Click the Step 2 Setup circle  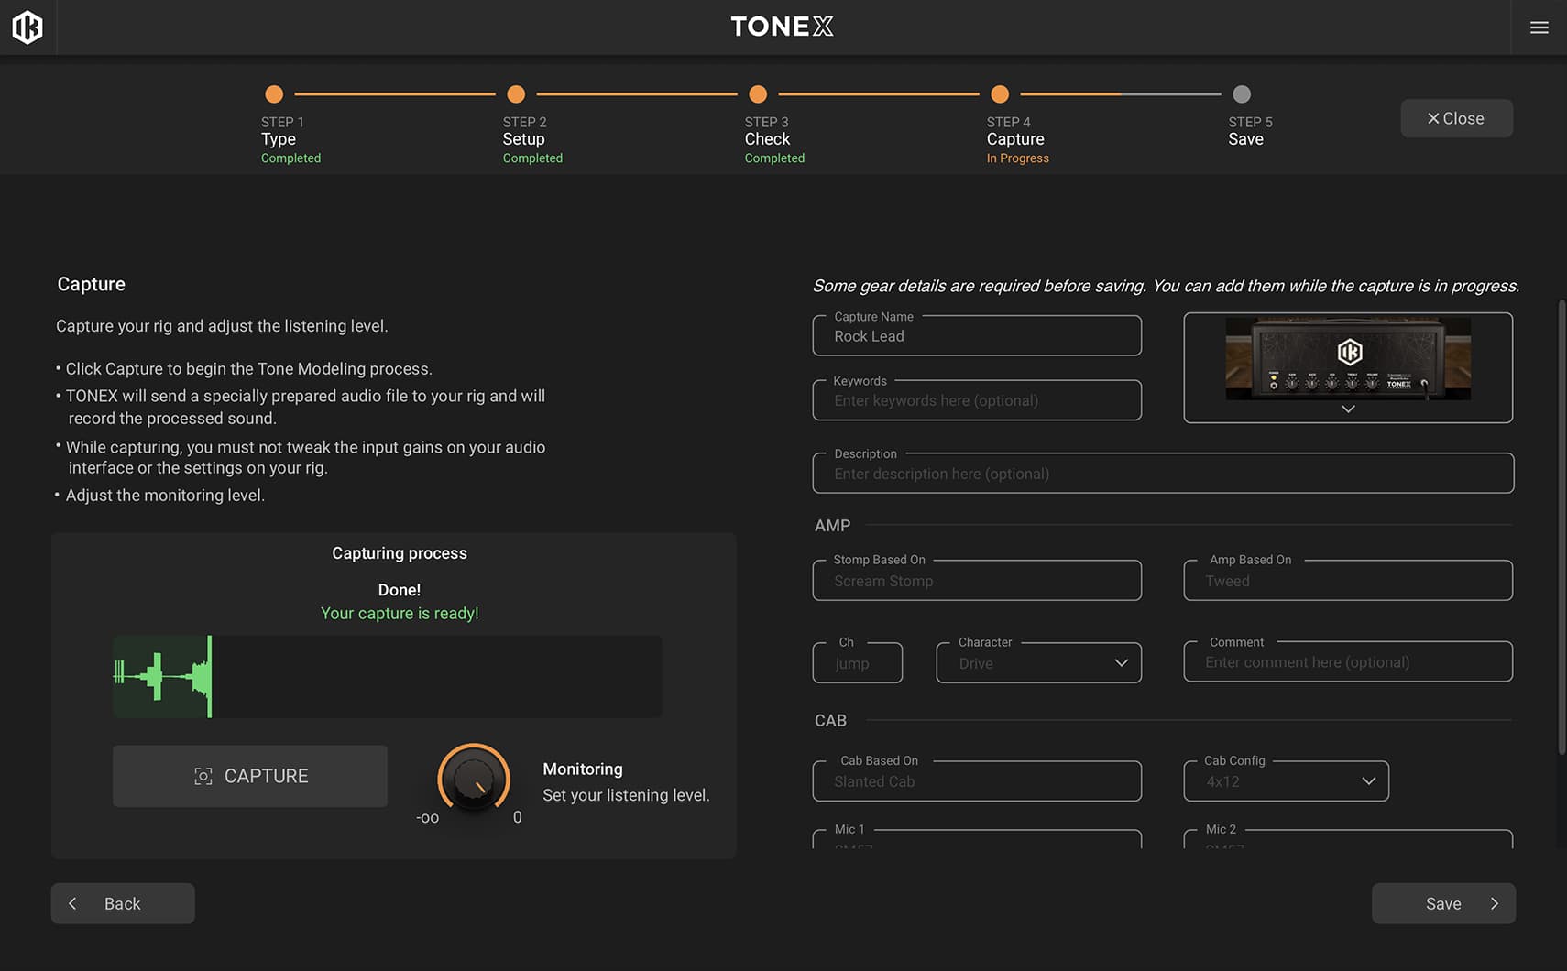click(516, 94)
